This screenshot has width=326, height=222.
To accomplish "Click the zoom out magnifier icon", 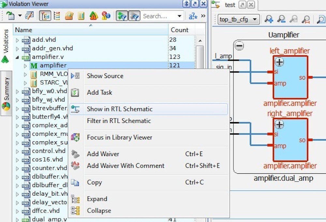I will [281, 19].
